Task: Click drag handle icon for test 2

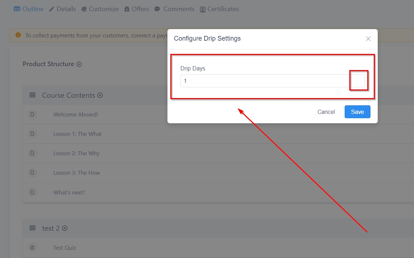Action: [32, 228]
